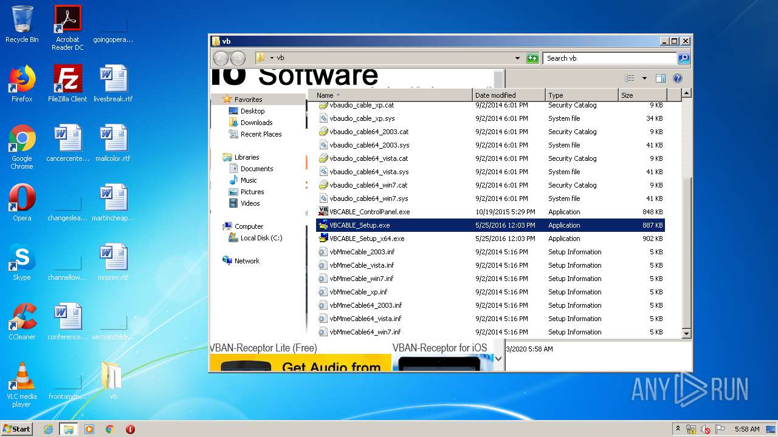Viewport: 778px width, 437px height.
Task: Sort files by Type column
Action: click(582, 95)
